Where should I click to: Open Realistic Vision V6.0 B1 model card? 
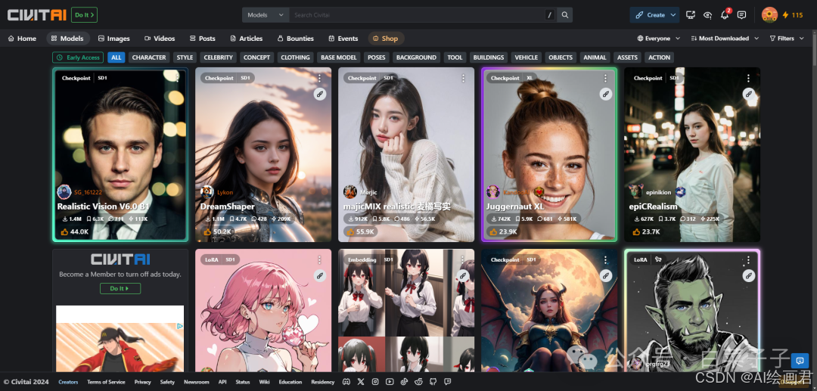pos(120,154)
